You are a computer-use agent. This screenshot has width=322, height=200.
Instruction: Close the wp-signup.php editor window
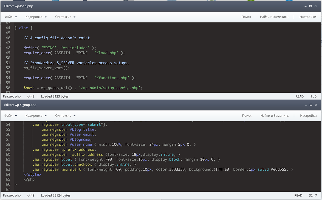click(316, 105)
